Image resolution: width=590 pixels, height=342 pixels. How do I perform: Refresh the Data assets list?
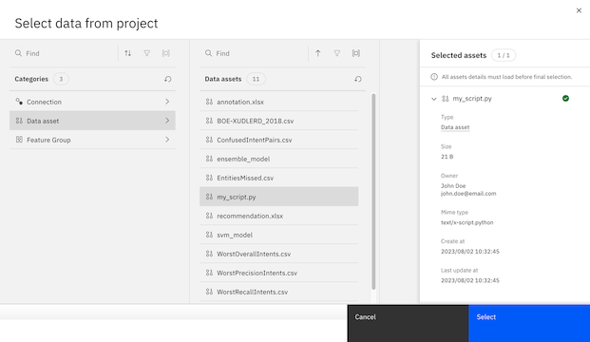[358, 79]
